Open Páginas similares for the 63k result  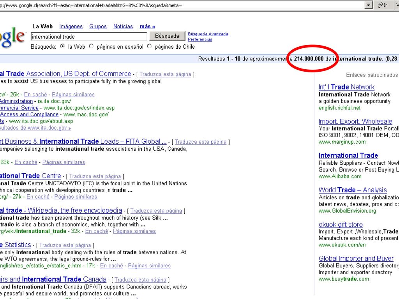pyautogui.click(x=64, y=162)
